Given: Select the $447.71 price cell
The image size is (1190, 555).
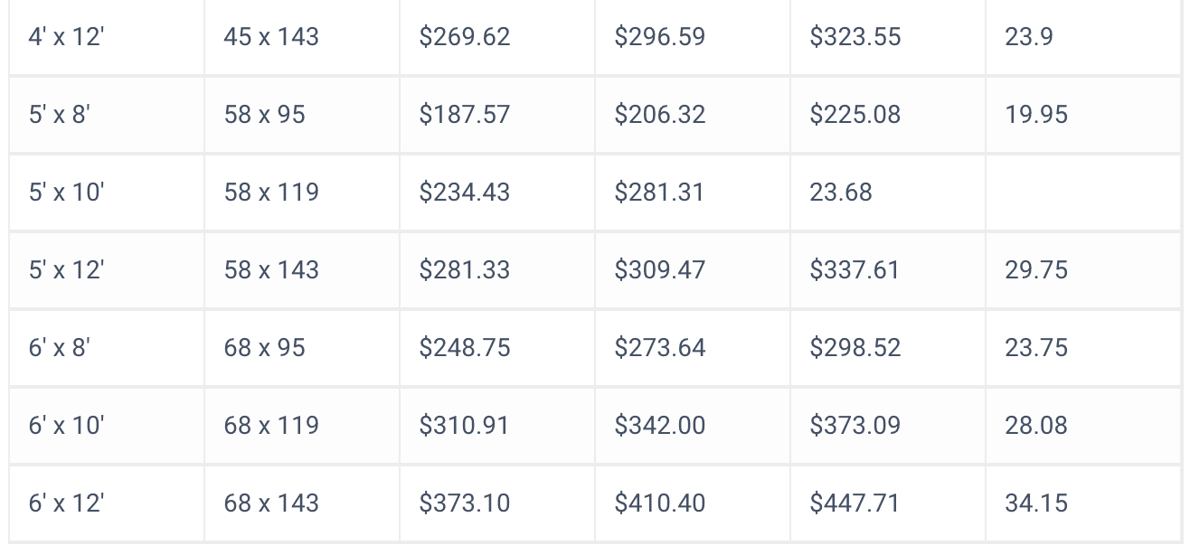Looking at the screenshot, I should point(855,503).
